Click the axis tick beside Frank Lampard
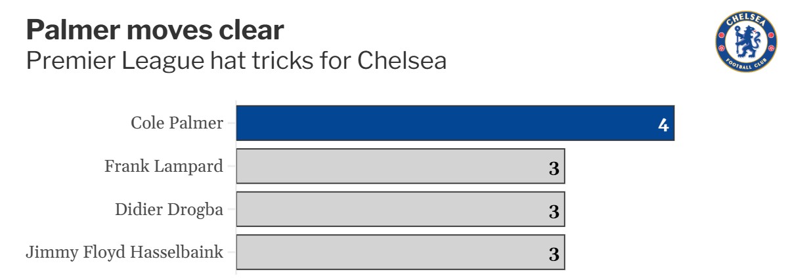 pyautogui.click(x=231, y=166)
